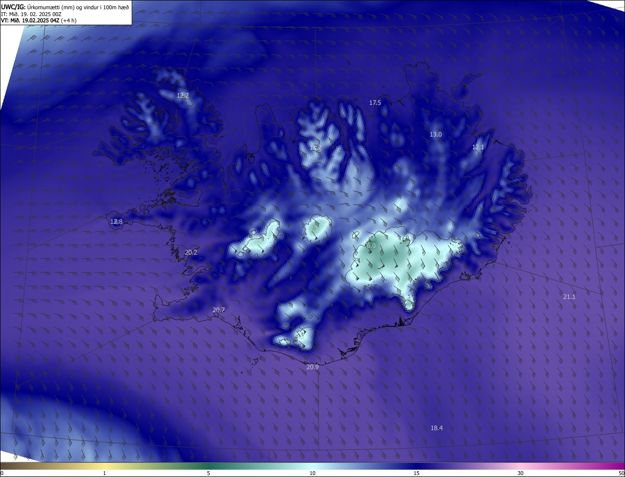Screen dimensions: 625x477
Task: Click the '5' label on the color scale
Action: click(x=208, y=473)
